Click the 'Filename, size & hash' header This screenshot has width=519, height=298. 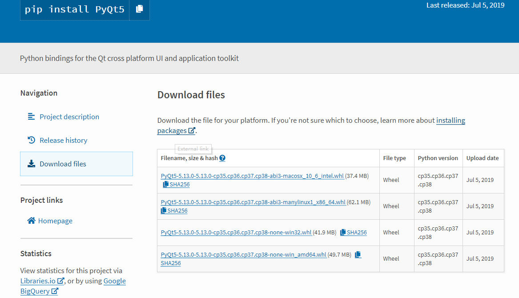[x=189, y=158]
